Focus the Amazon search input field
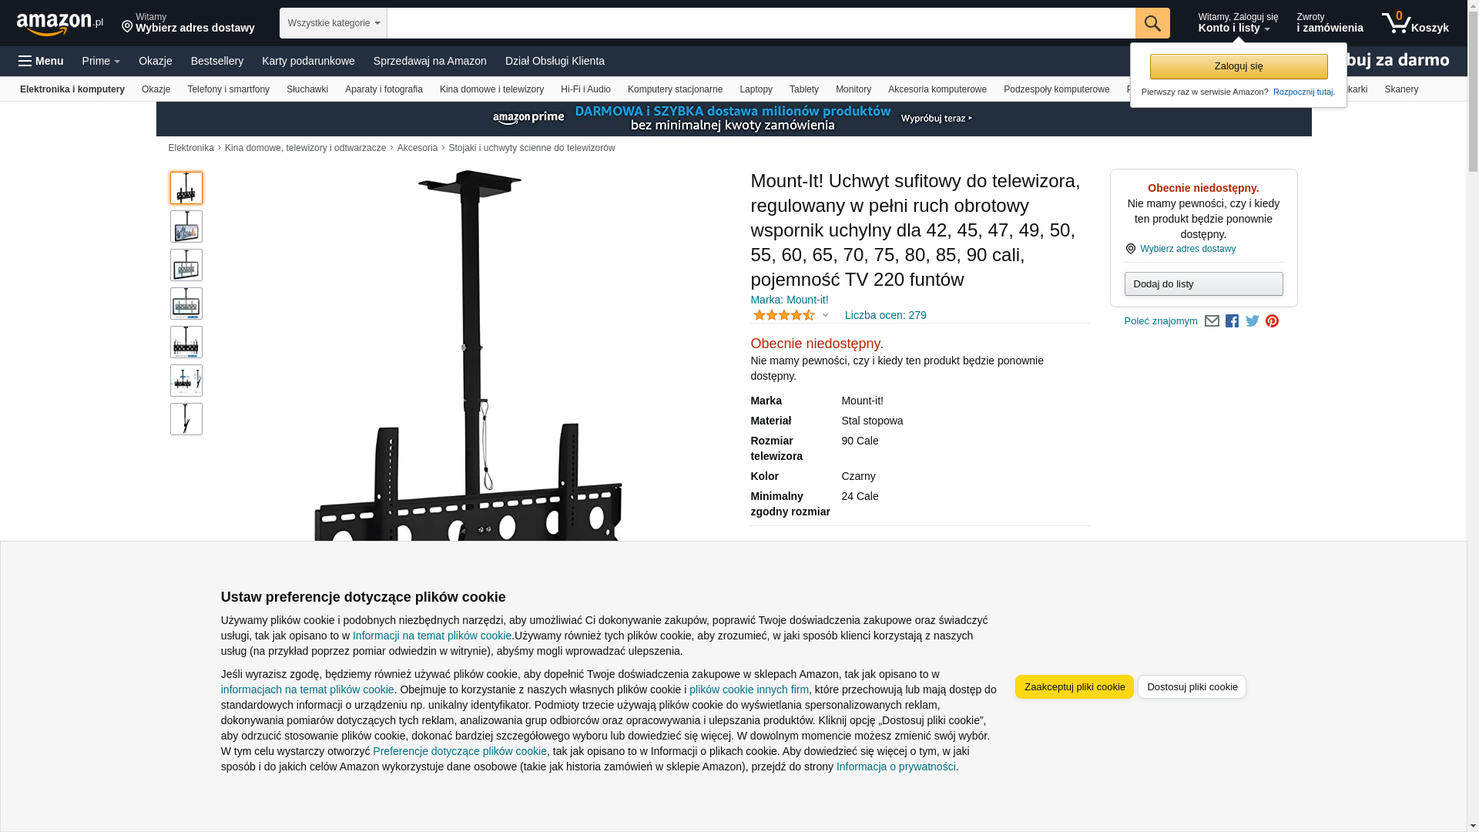 coord(761,23)
